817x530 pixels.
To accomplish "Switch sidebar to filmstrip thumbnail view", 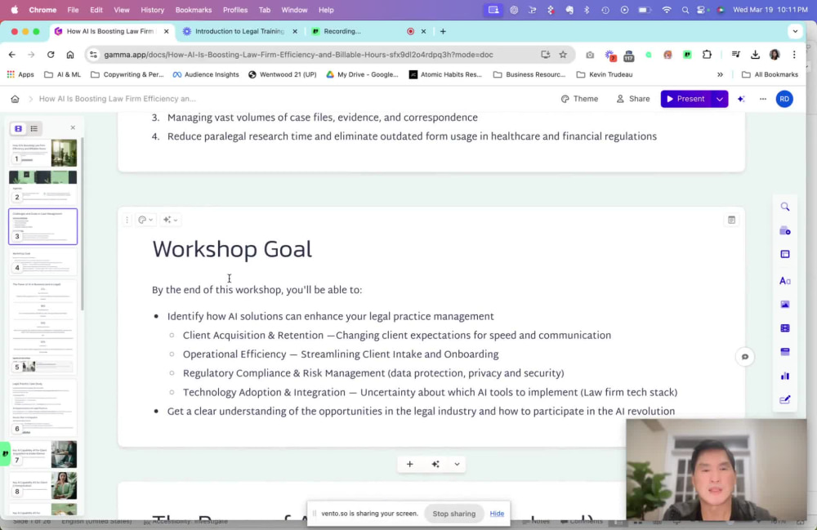I will pos(18,128).
